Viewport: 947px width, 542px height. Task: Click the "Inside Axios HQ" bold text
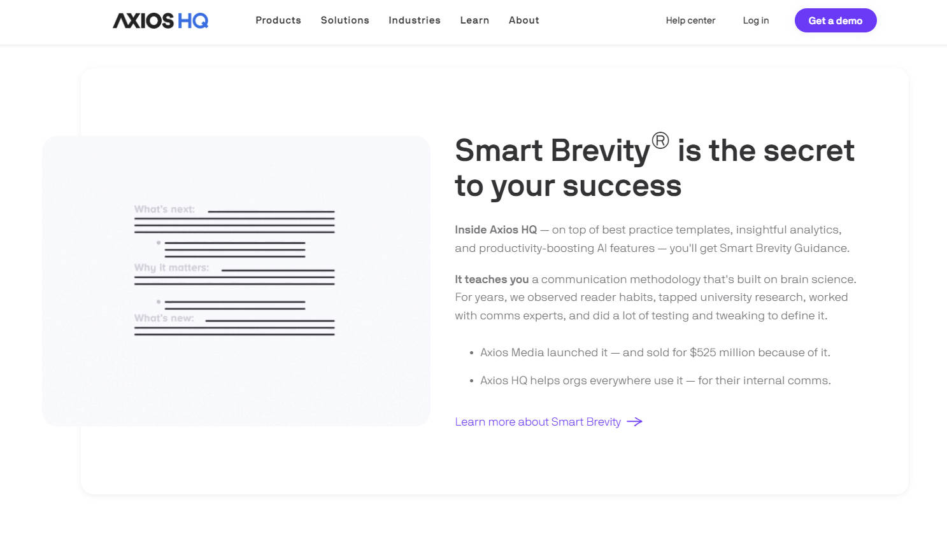point(495,230)
